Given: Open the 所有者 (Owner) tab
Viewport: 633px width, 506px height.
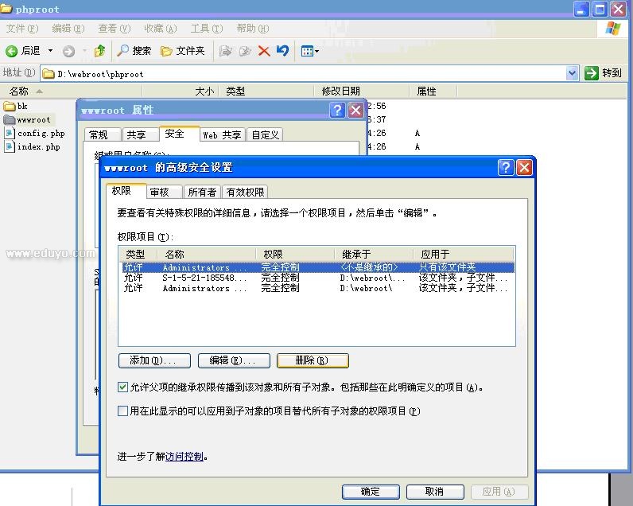Looking at the screenshot, I should (x=202, y=192).
